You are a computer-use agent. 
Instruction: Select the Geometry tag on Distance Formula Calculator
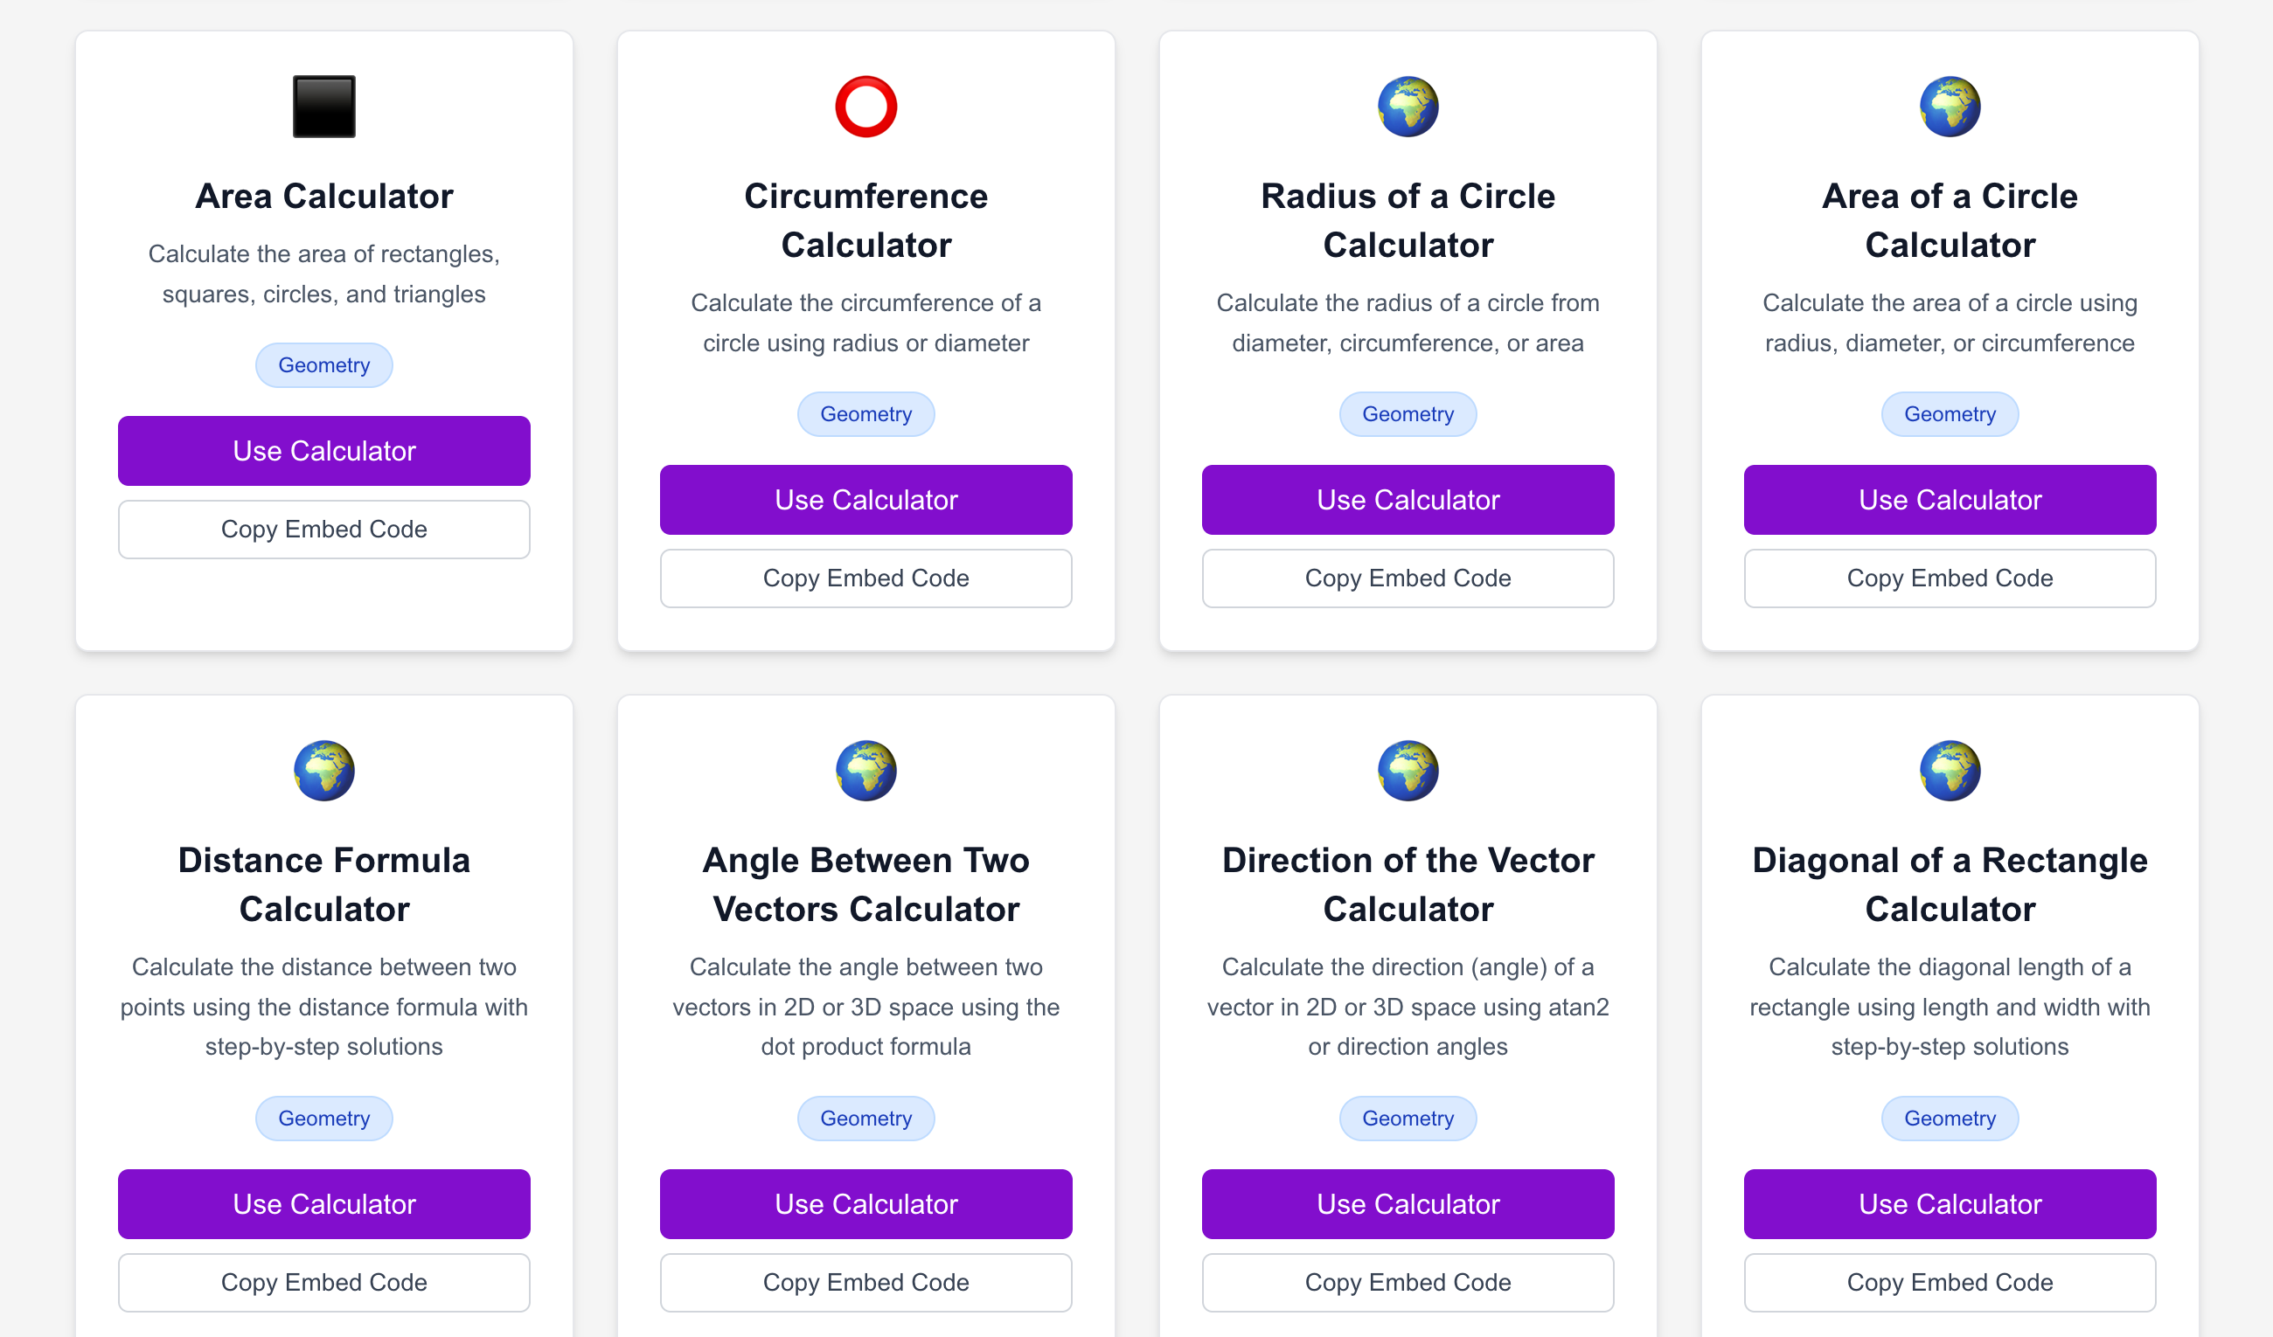coord(323,1118)
